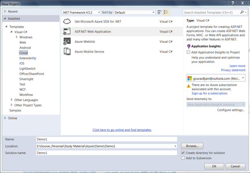Click Sign up for a subscription link
Image resolution: width=250 pixels, height=173 pixels.
(x=210, y=93)
